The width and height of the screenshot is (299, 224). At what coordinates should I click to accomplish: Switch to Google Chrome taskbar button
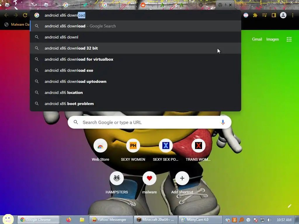tap(38, 220)
